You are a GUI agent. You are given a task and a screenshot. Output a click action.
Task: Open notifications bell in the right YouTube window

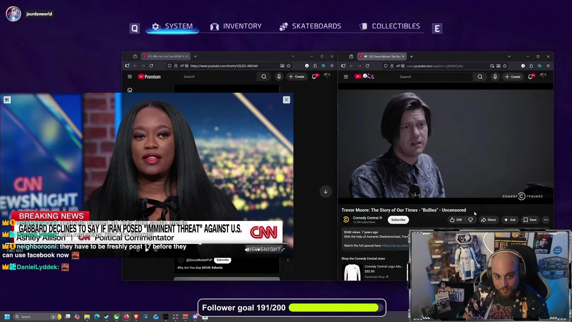click(x=530, y=76)
